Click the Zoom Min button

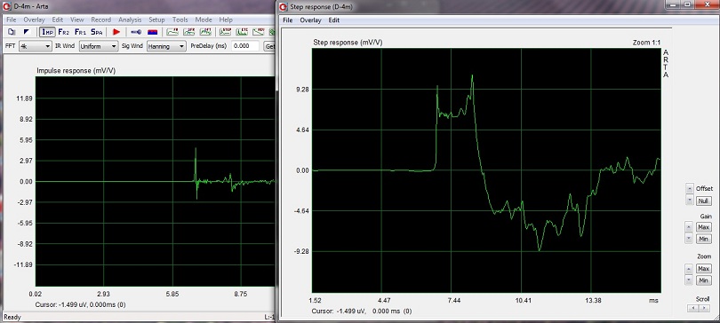pos(703,280)
